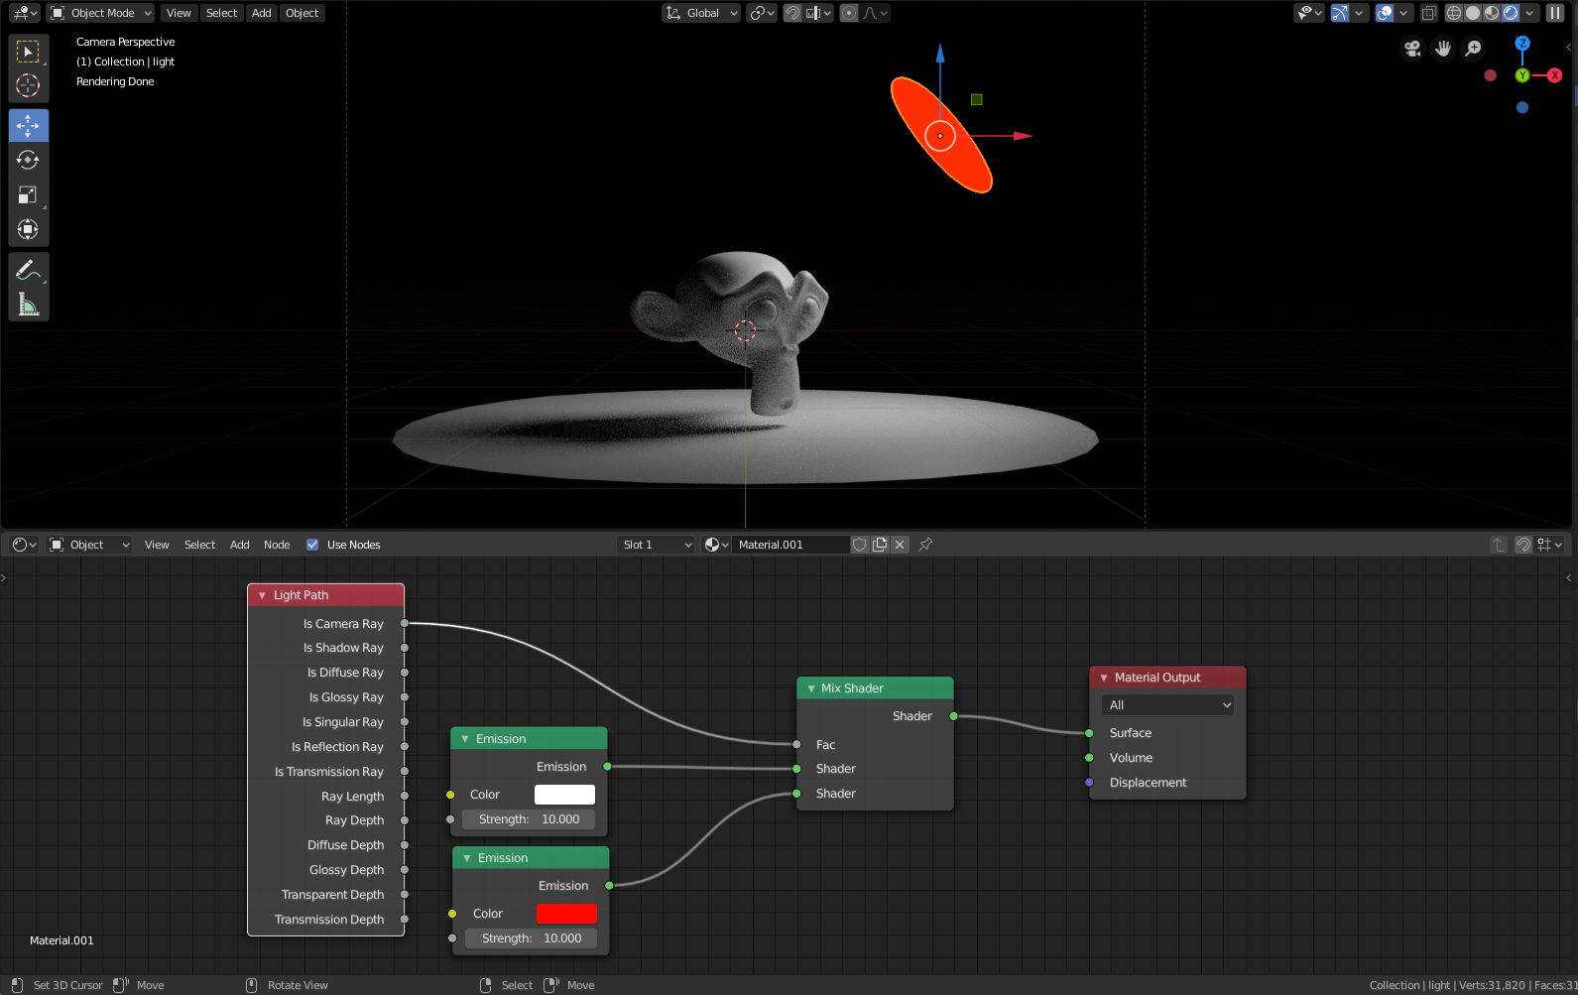This screenshot has width=1578, height=995.
Task: Open the 3D viewport editor type menu
Action: pyautogui.click(x=25, y=13)
